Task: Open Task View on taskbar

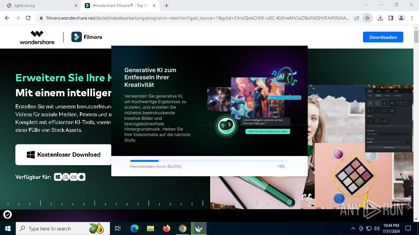Action: pos(118,228)
